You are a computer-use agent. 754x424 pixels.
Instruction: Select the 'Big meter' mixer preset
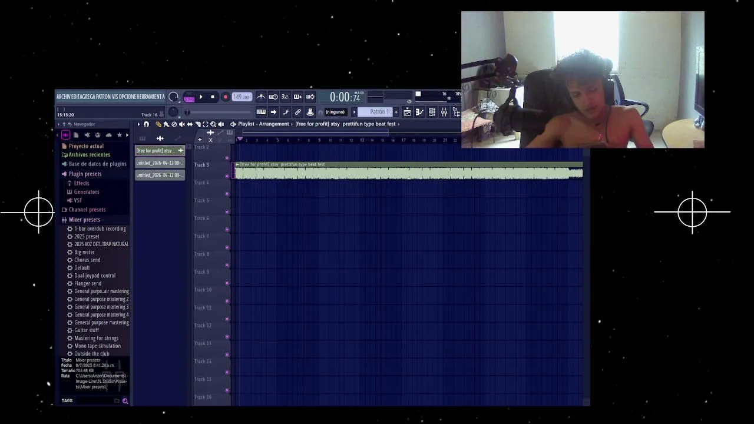(x=84, y=252)
